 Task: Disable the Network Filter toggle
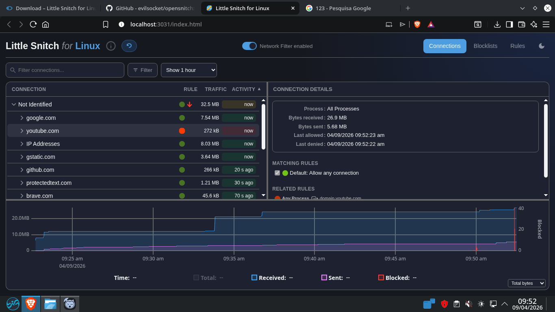[x=249, y=46]
